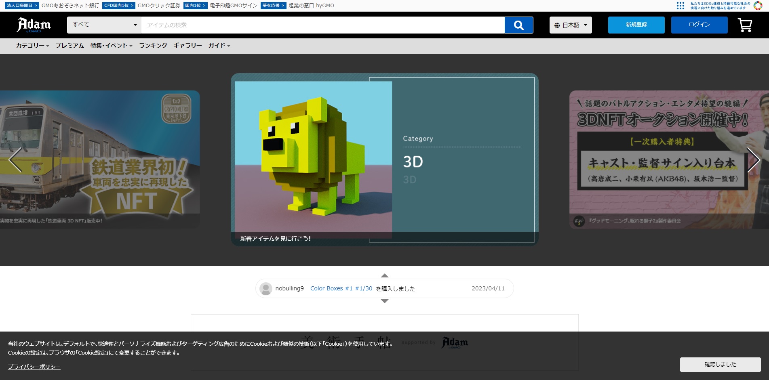The height and width of the screenshot is (380, 769).
Task: Focus the アイテムの検索 search field
Action: 322,25
